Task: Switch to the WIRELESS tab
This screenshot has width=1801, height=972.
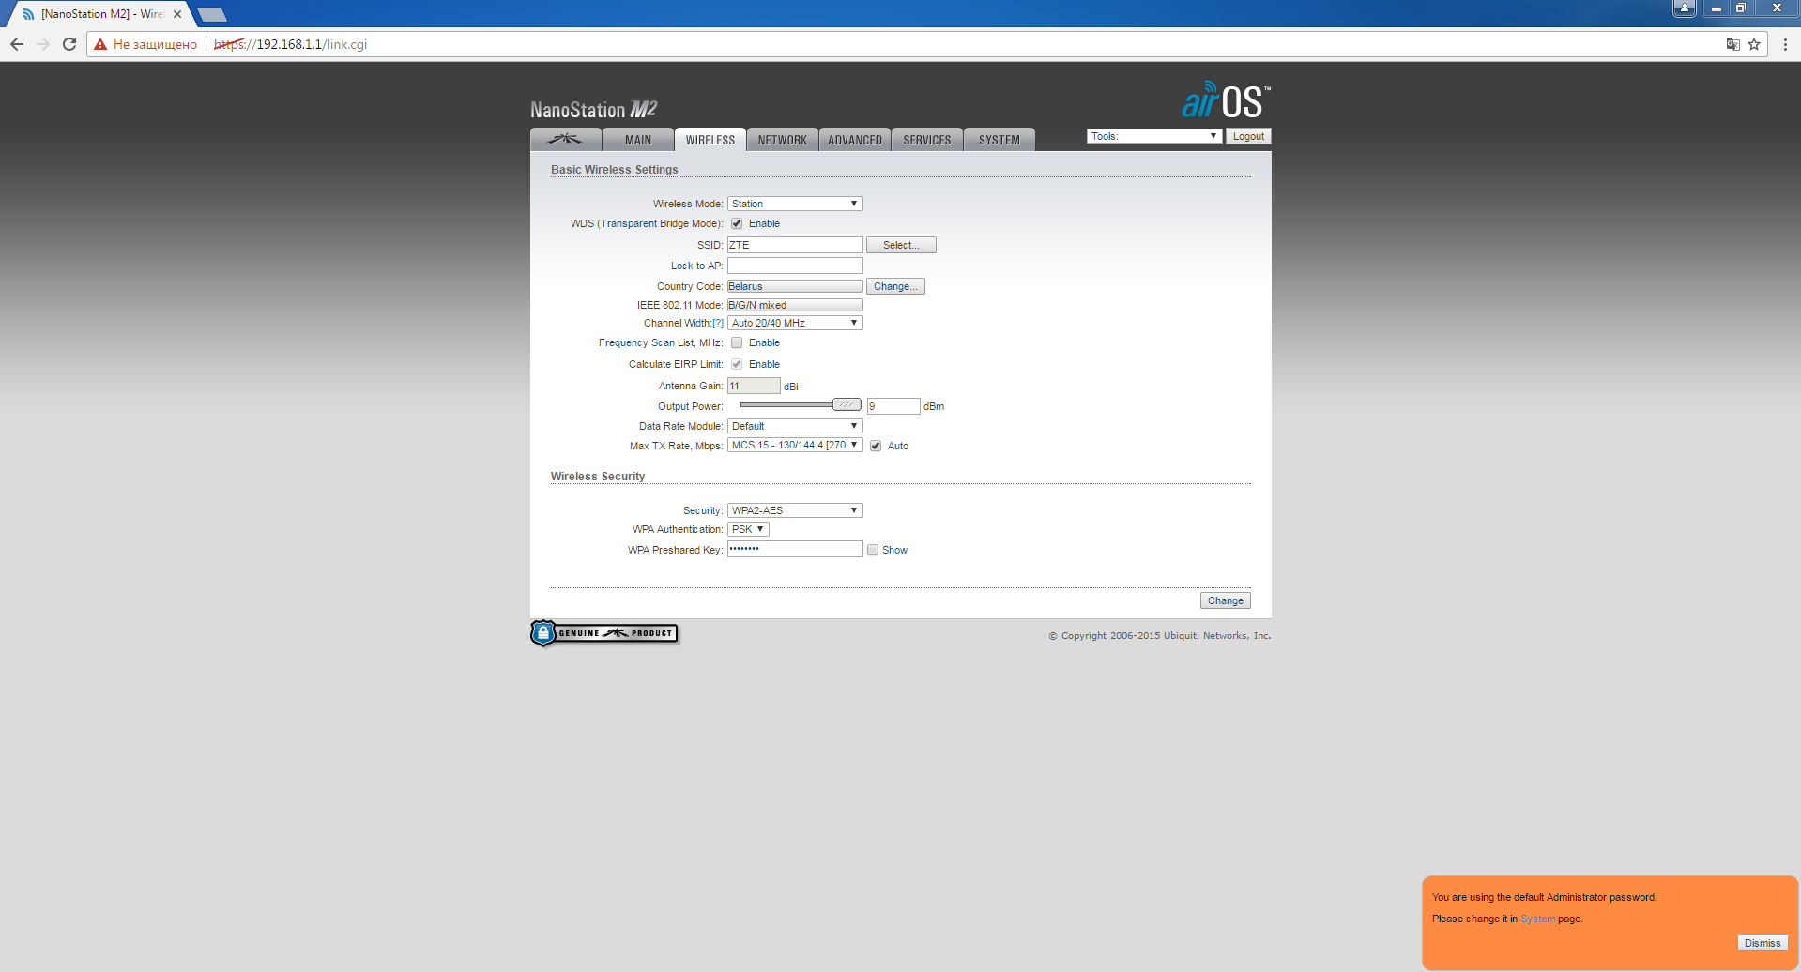Action: 710,140
